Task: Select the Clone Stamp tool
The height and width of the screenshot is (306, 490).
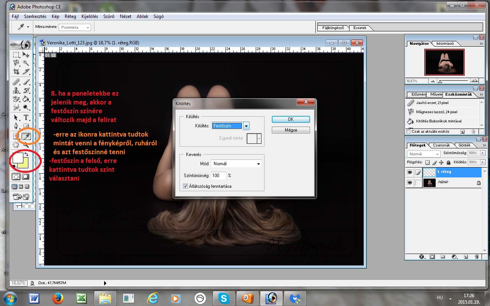Action: coord(16,90)
